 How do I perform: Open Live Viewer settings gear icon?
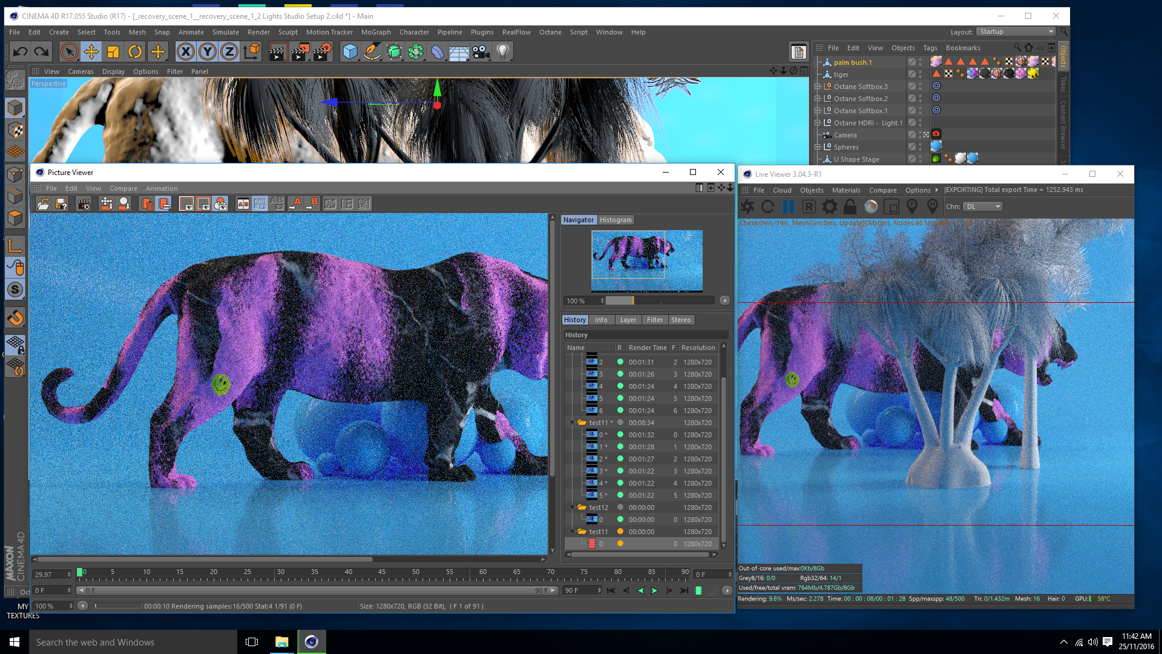coord(830,207)
